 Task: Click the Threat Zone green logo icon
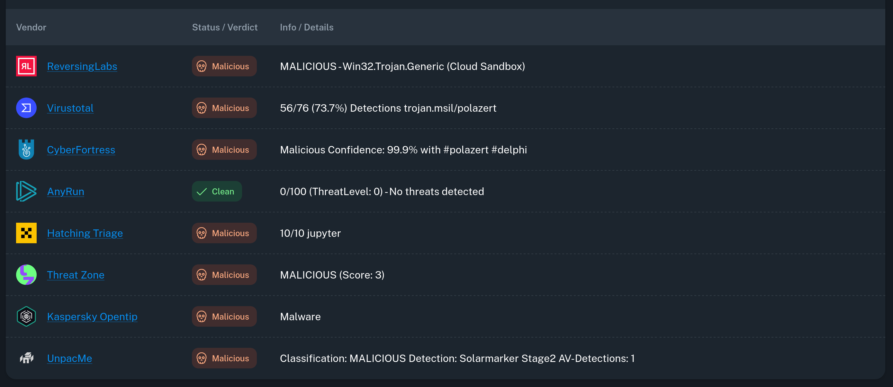click(26, 274)
